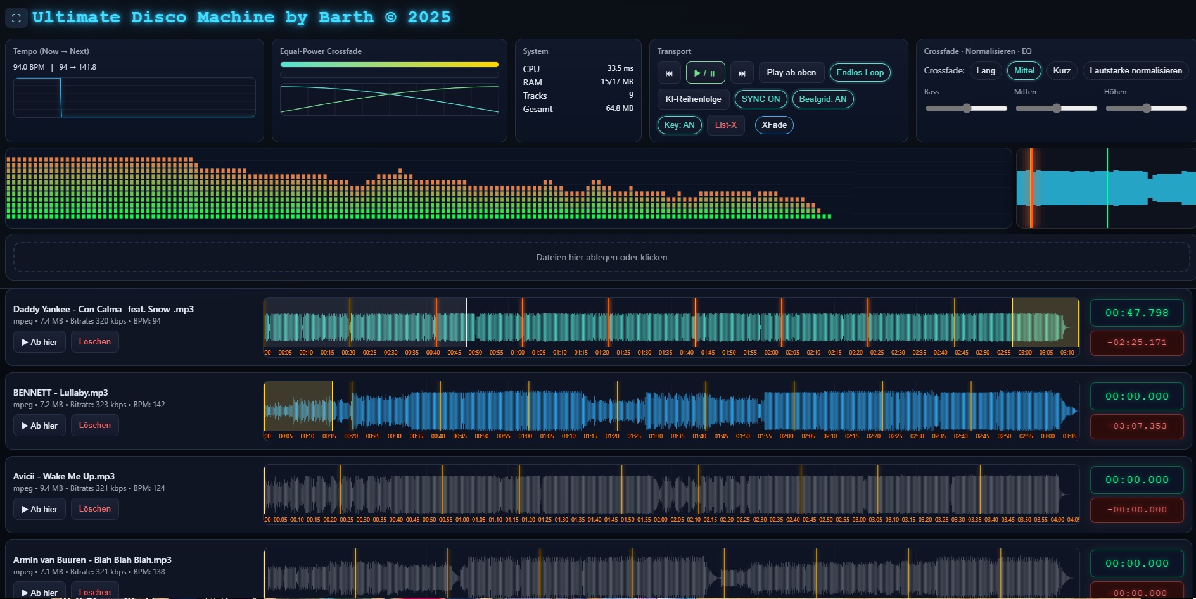The width and height of the screenshot is (1196, 599).
Task: Click the file drop zone to add tracks
Action: (x=601, y=257)
